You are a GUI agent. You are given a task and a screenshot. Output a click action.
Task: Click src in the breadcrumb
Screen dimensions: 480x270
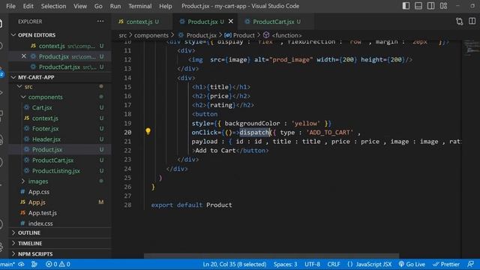click(123, 35)
